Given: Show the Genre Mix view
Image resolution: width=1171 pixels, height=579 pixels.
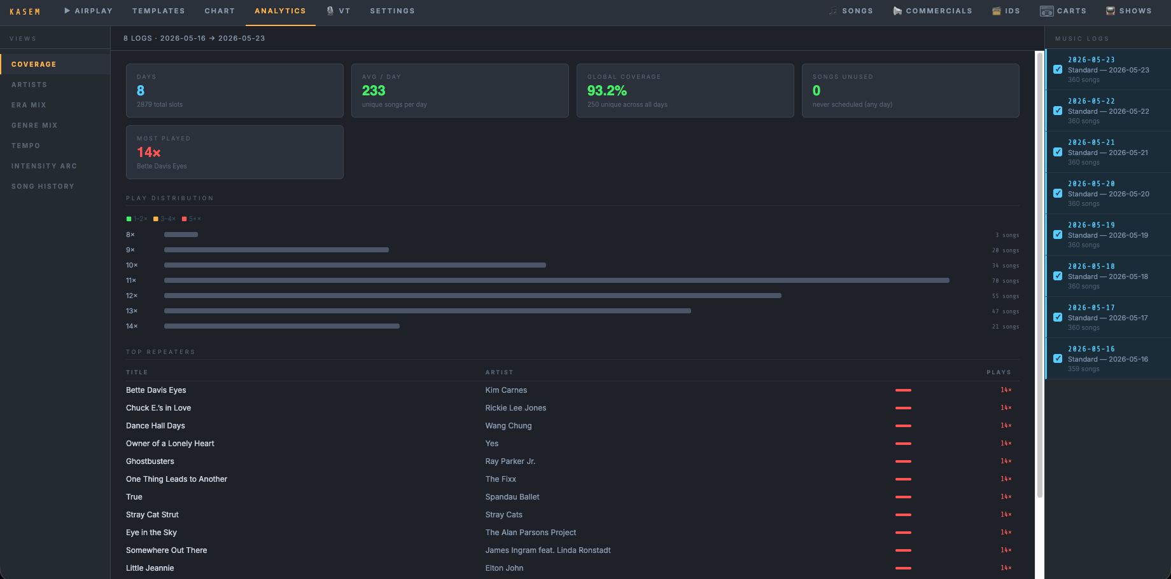Looking at the screenshot, I should pos(55,125).
